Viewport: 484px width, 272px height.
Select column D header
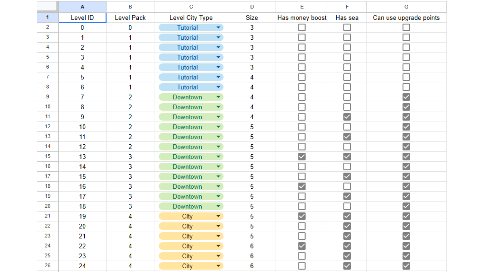(x=252, y=7)
